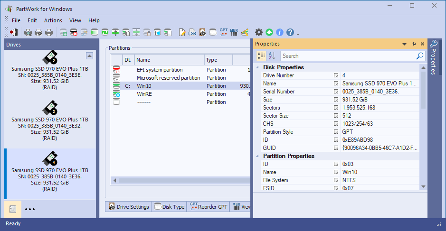The height and width of the screenshot is (231, 446).
Task: Open the toolbar overflow options dropdown
Action: tap(298, 35)
